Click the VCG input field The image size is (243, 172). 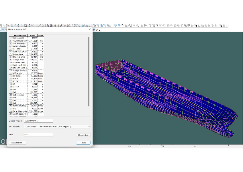point(38,134)
